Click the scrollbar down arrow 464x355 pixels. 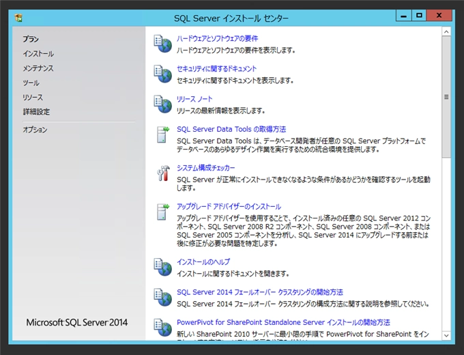446,335
